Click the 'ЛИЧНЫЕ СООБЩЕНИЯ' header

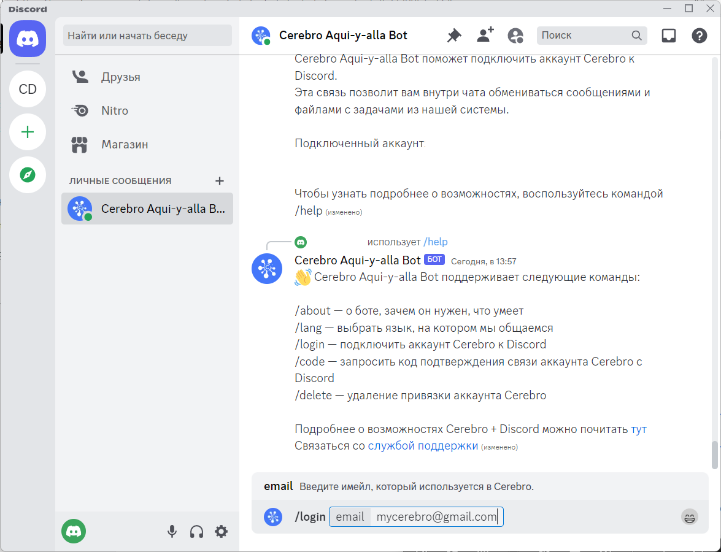point(120,181)
